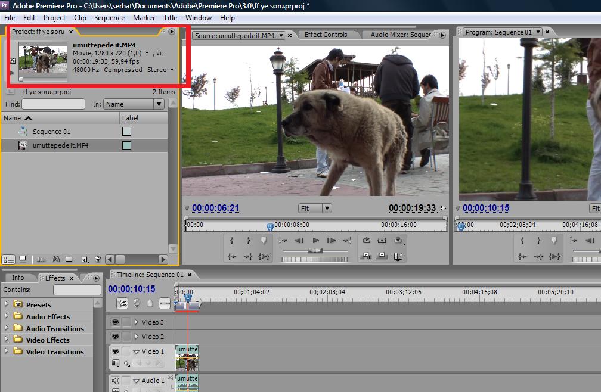
Task: Switch Project panel to Icon view
Action: point(22,259)
